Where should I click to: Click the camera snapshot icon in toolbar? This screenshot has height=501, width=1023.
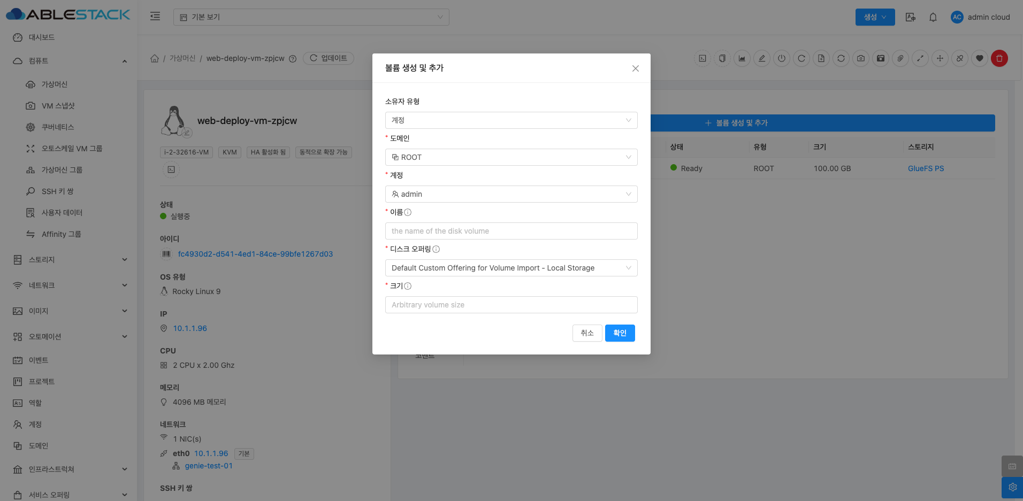pyautogui.click(x=860, y=58)
